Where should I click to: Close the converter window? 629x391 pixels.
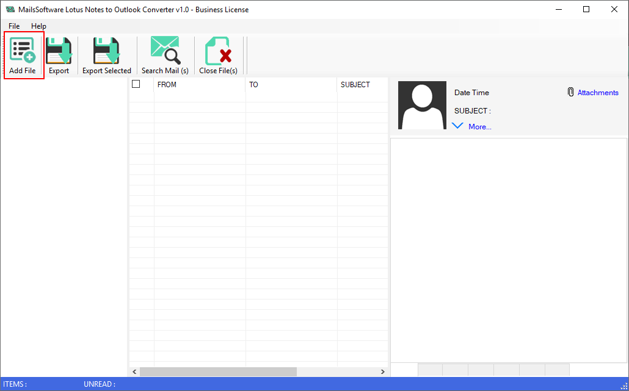click(x=614, y=10)
